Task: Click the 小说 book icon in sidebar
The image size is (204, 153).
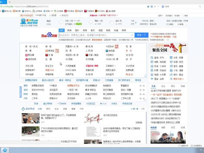Action: 171,70
